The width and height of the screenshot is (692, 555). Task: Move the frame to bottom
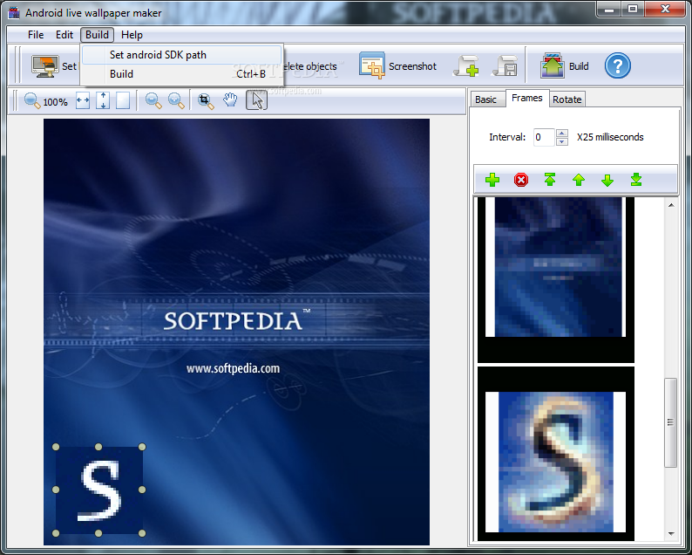point(636,180)
